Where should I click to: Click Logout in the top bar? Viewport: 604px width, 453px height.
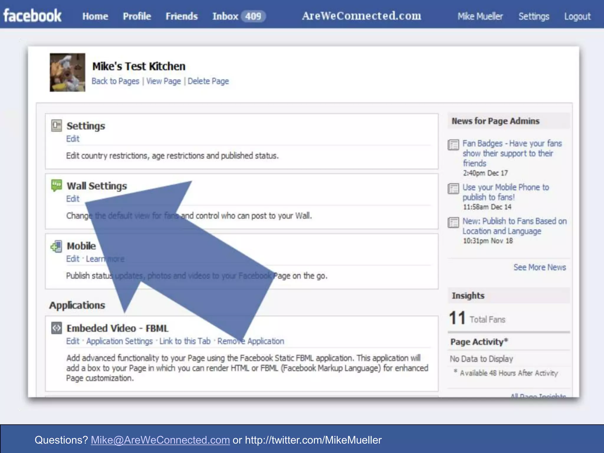click(x=577, y=17)
